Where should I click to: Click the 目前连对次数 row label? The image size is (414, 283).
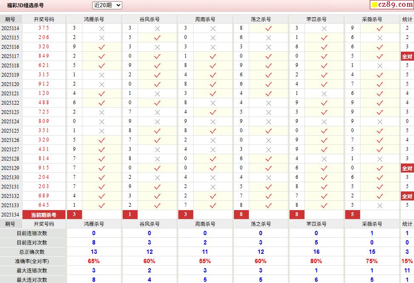(x=32, y=243)
